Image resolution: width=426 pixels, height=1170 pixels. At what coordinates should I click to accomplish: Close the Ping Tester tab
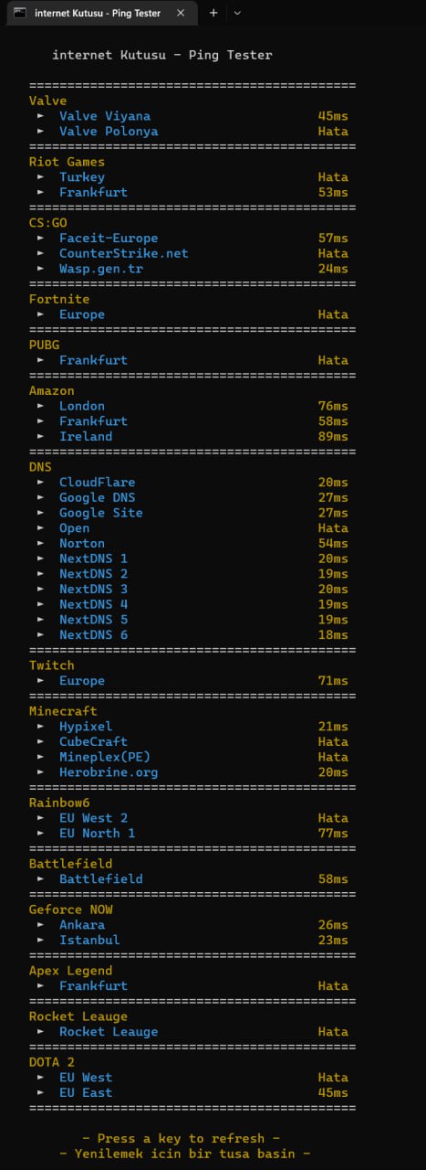[182, 13]
